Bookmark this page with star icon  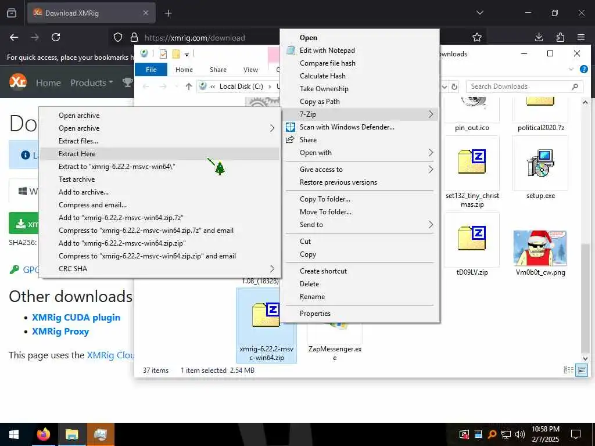coord(477,37)
